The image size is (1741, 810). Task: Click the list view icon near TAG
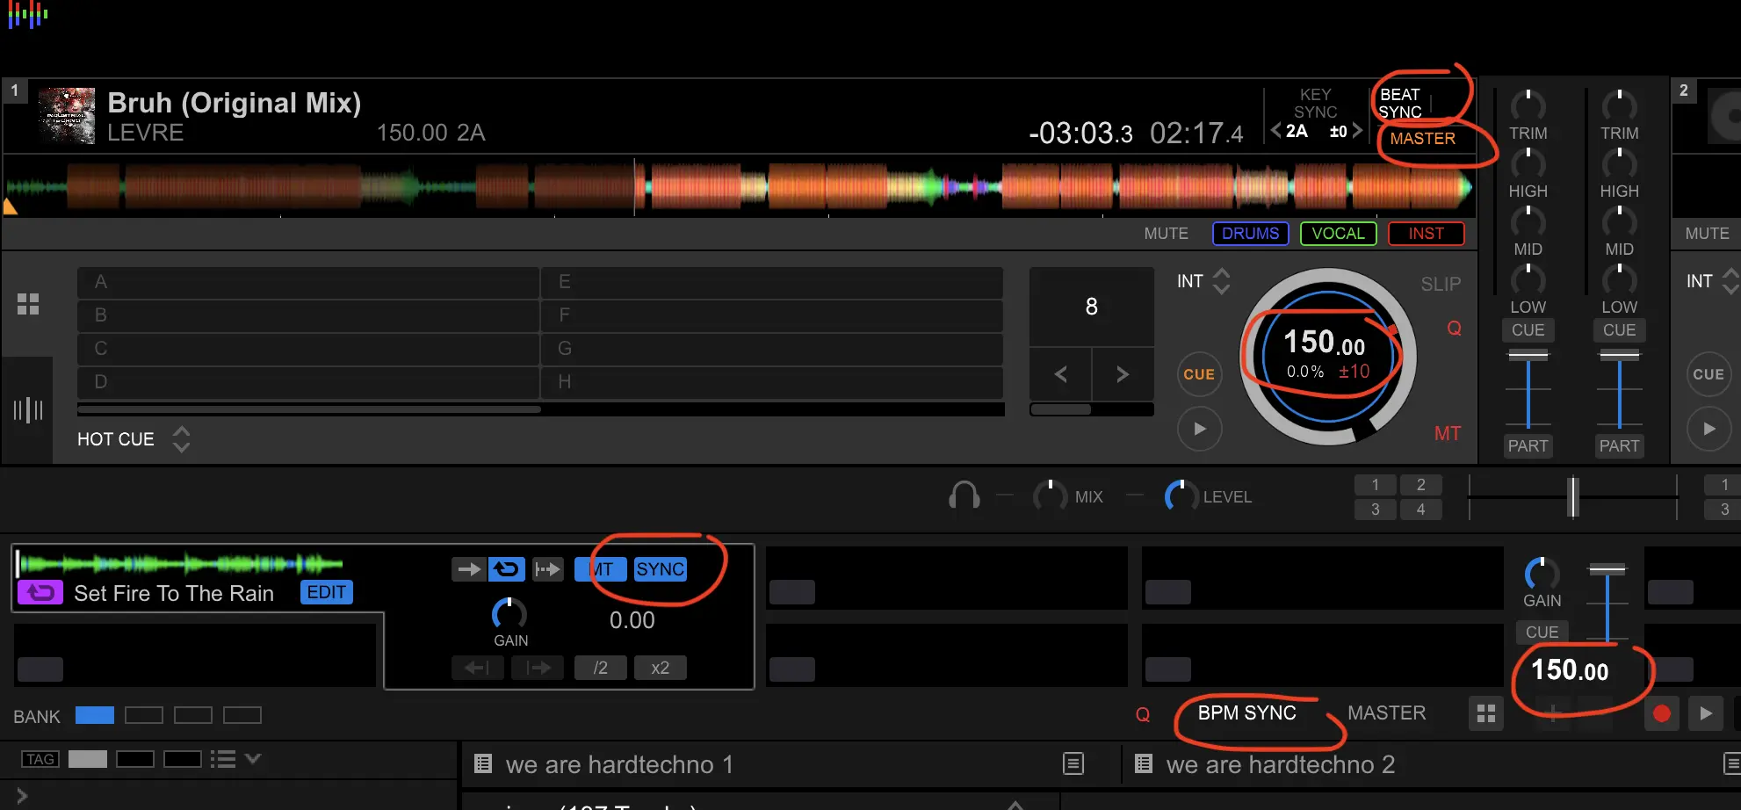coord(223,759)
